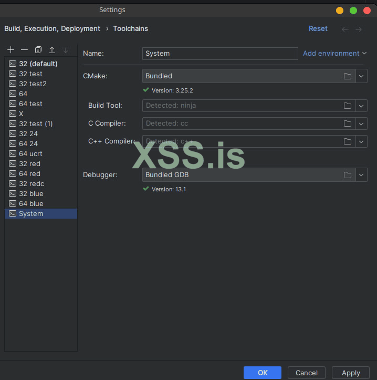Click terminal icon next to 64 ucrt
Screen dimensions: 377x380
point(13,153)
